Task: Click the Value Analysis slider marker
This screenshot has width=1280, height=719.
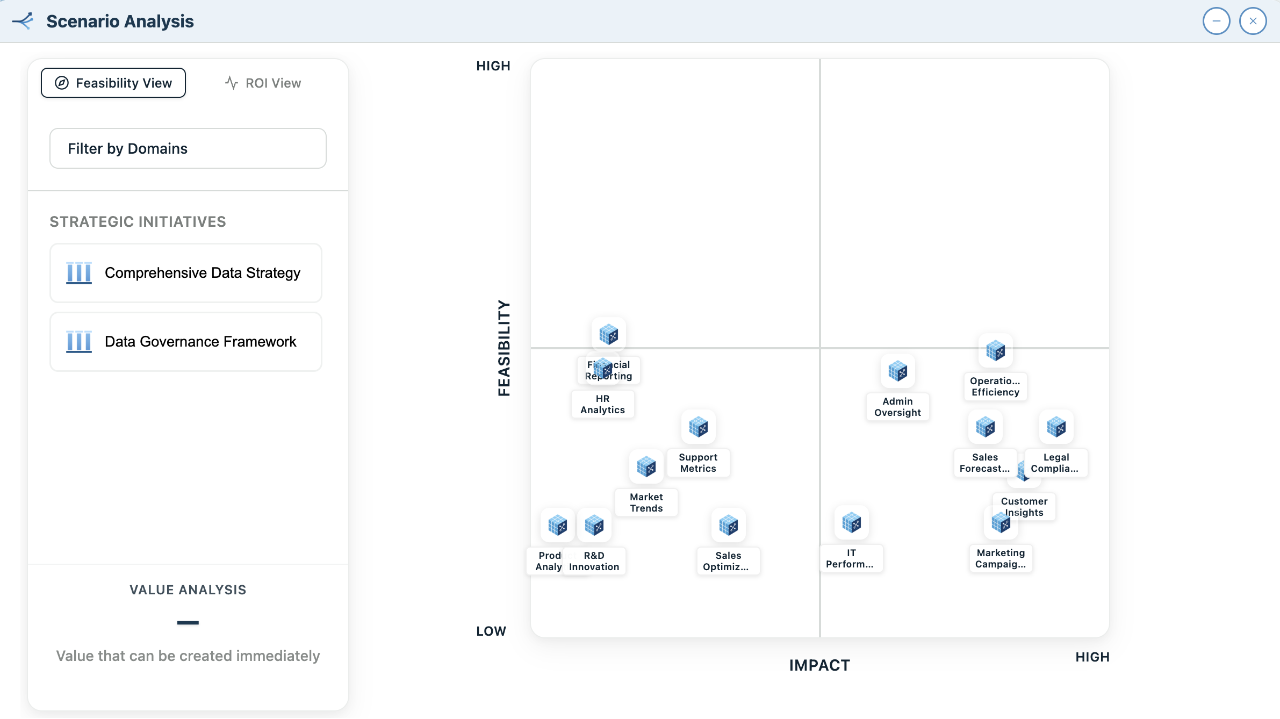Action: [188, 622]
